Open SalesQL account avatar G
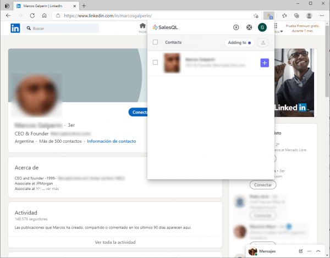This screenshot has width=330, height=258. pos(262,27)
